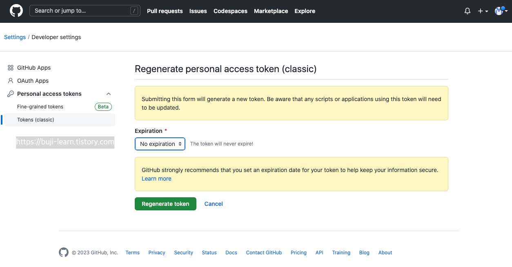This screenshot has width=512, height=267.
Task: Focus the Search or jump to field
Action: [x=85, y=11]
